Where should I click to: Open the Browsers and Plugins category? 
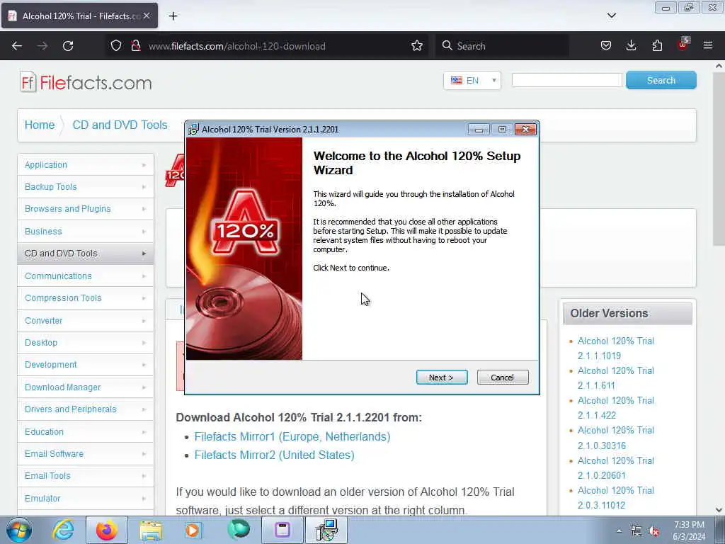86,209
